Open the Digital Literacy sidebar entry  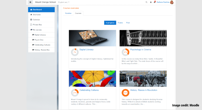pyautogui.click(x=41, y=35)
